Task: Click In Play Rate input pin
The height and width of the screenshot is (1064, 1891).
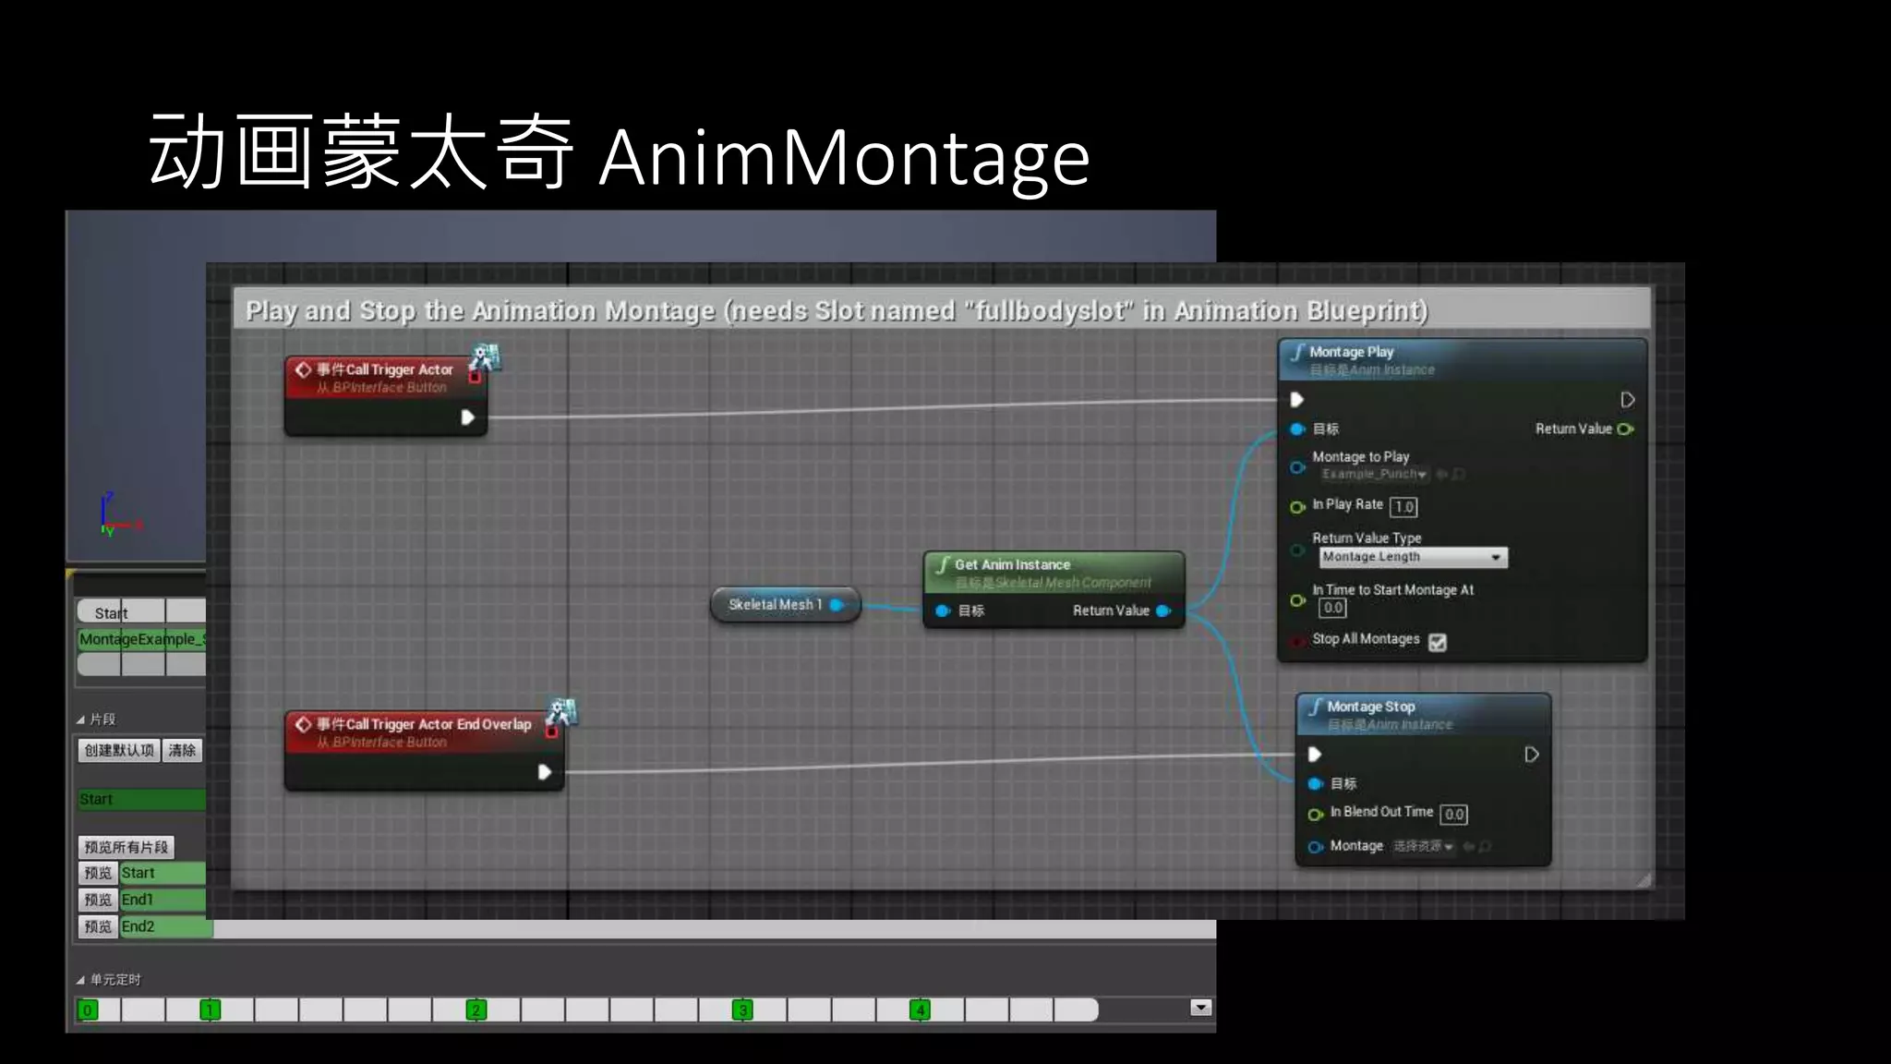Action: tap(1297, 506)
